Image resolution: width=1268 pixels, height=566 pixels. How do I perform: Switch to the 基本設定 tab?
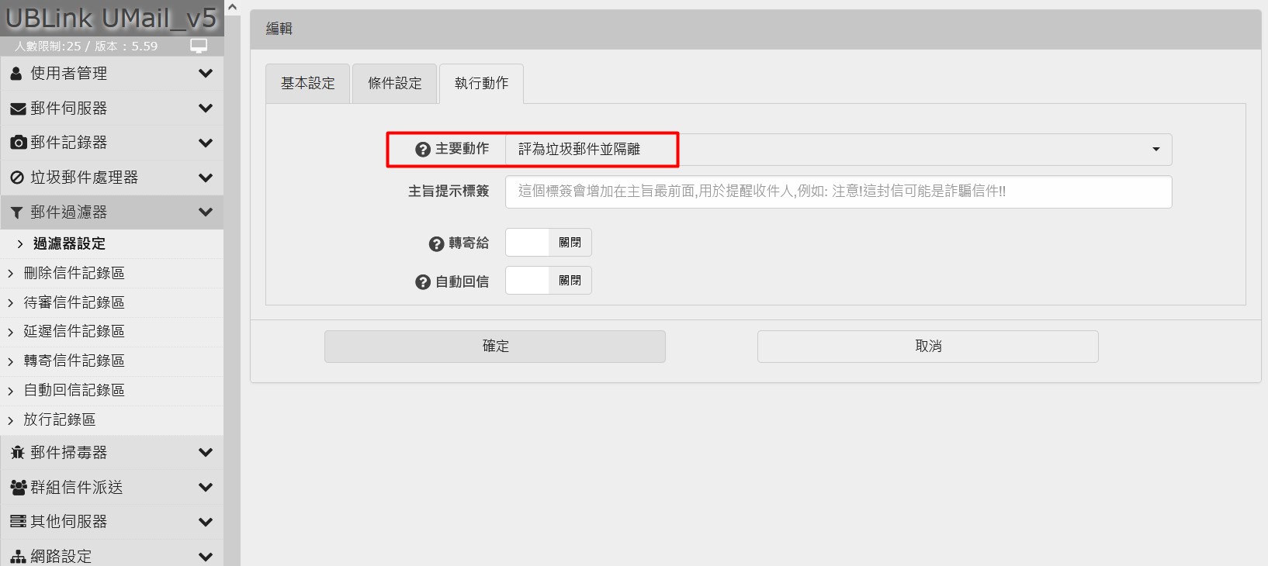pyautogui.click(x=308, y=84)
